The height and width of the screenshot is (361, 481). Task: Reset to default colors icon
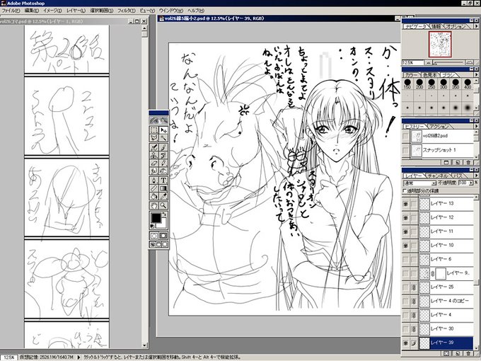[x=153, y=227]
